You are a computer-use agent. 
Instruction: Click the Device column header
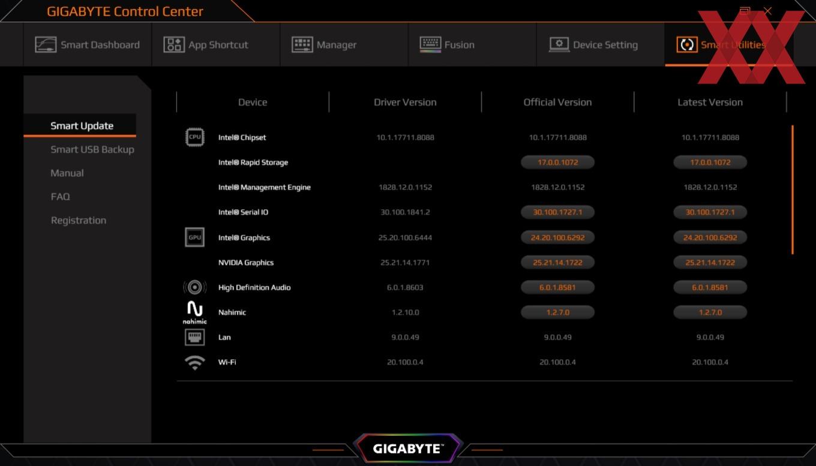pyautogui.click(x=253, y=102)
